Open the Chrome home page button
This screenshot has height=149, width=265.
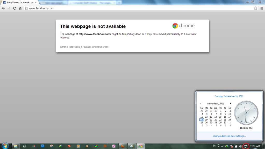point(20,8)
